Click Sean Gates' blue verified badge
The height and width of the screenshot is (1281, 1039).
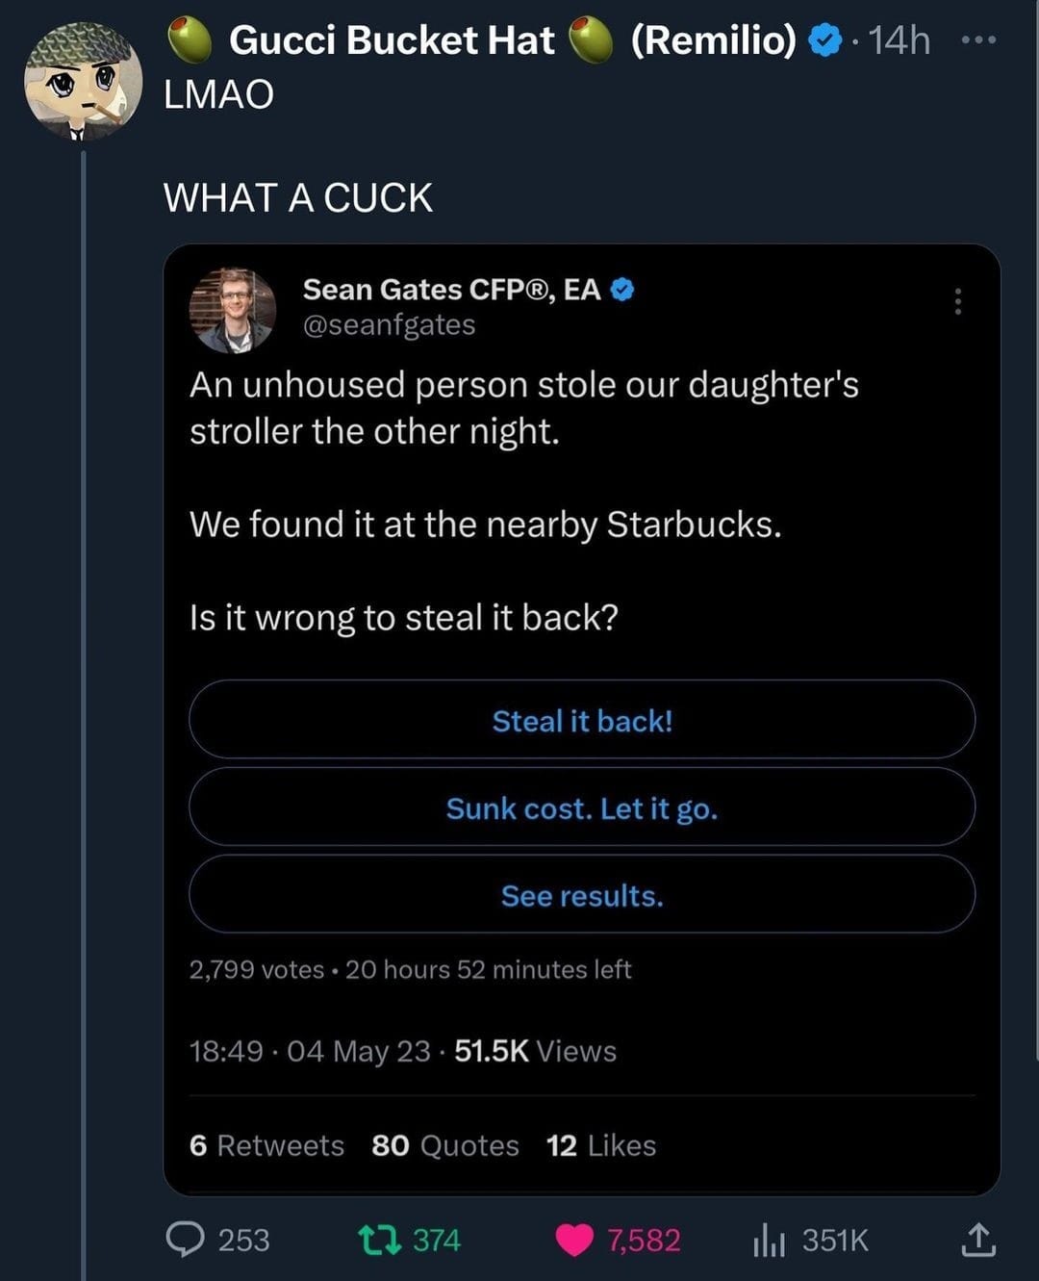[622, 289]
